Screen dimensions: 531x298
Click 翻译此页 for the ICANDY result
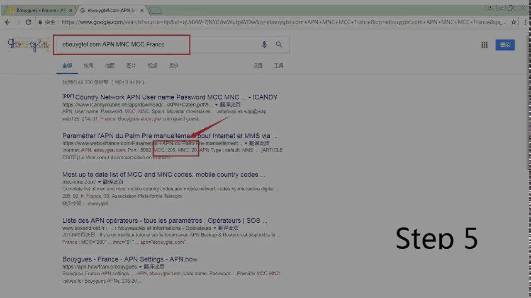(x=230, y=105)
